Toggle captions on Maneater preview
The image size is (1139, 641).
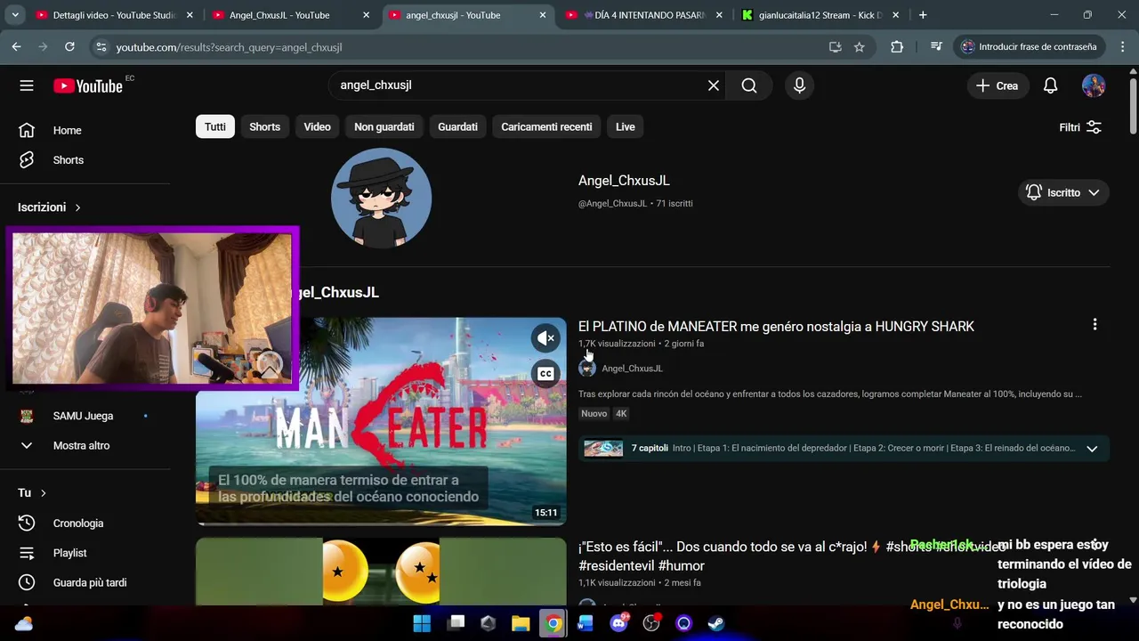pos(545,374)
